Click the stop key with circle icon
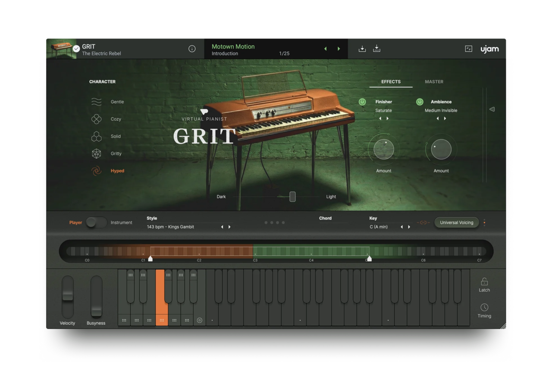The height and width of the screenshot is (368, 552). pyautogui.click(x=199, y=320)
